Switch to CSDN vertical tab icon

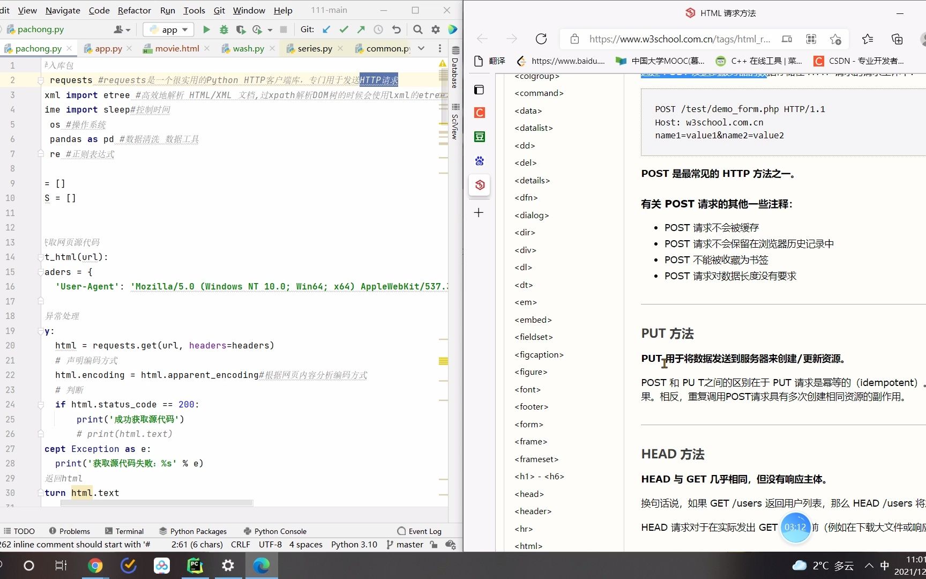pos(479,113)
